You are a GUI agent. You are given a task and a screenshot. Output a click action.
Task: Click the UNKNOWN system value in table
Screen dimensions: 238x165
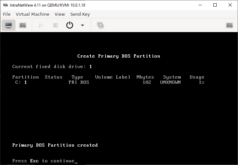pos(171,82)
